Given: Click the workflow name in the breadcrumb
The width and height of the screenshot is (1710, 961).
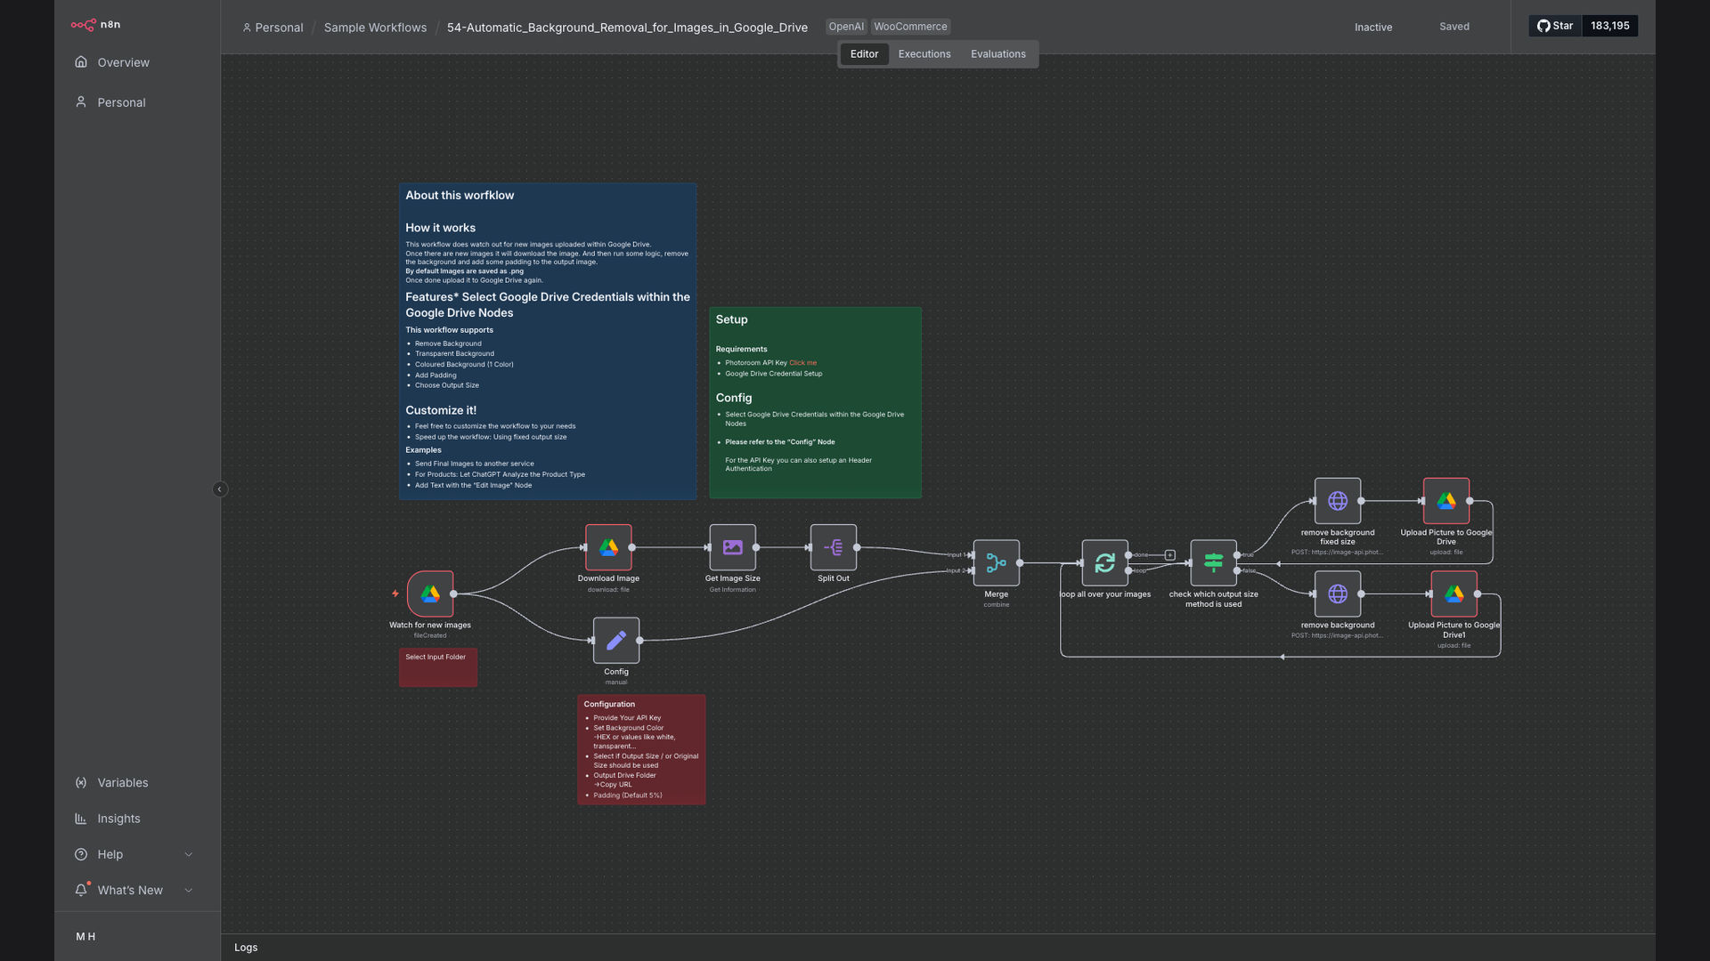Looking at the screenshot, I should click(627, 28).
